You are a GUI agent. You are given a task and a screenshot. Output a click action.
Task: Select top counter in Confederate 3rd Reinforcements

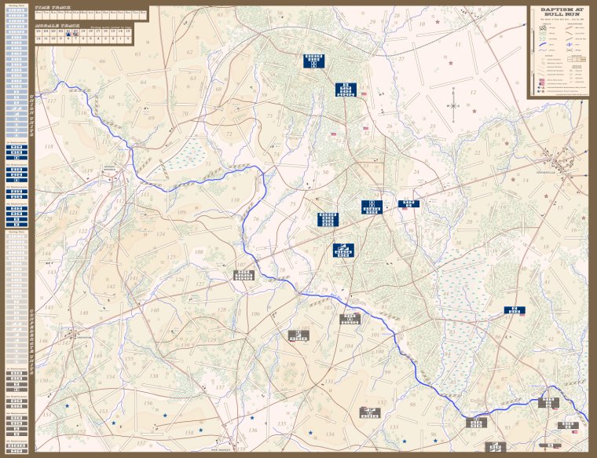(16, 418)
